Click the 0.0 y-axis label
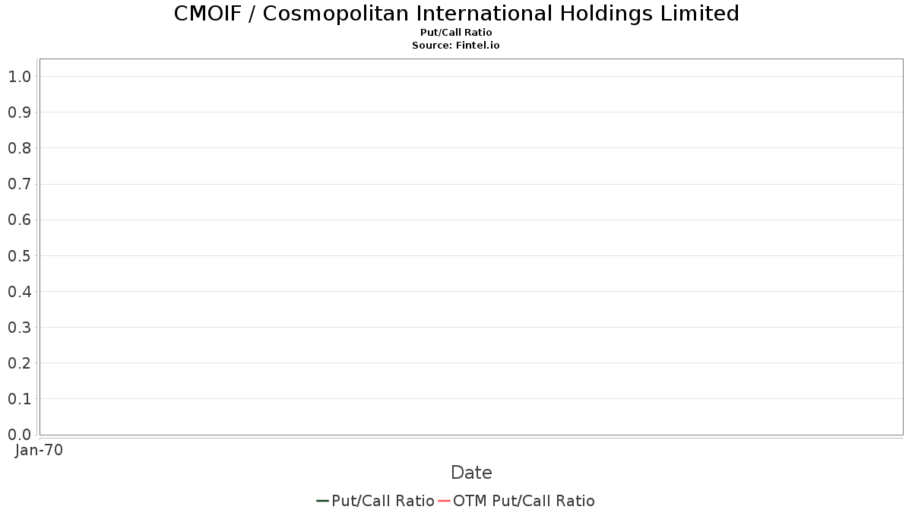Viewport: 912px width, 513px height. pos(19,434)
